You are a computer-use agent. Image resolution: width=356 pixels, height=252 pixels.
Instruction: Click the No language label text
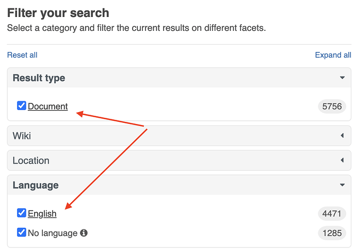pyautogui.click(x=53, y=233)
